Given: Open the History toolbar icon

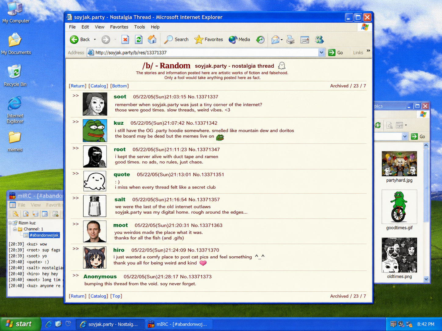Looking at the screenshot, I should (260, 40).
